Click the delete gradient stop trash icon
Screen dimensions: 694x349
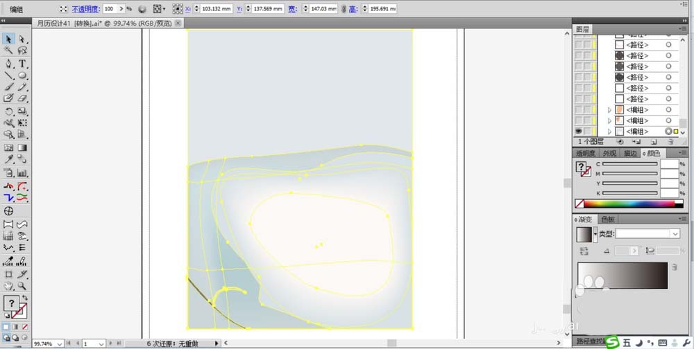(x=675, y=267)
